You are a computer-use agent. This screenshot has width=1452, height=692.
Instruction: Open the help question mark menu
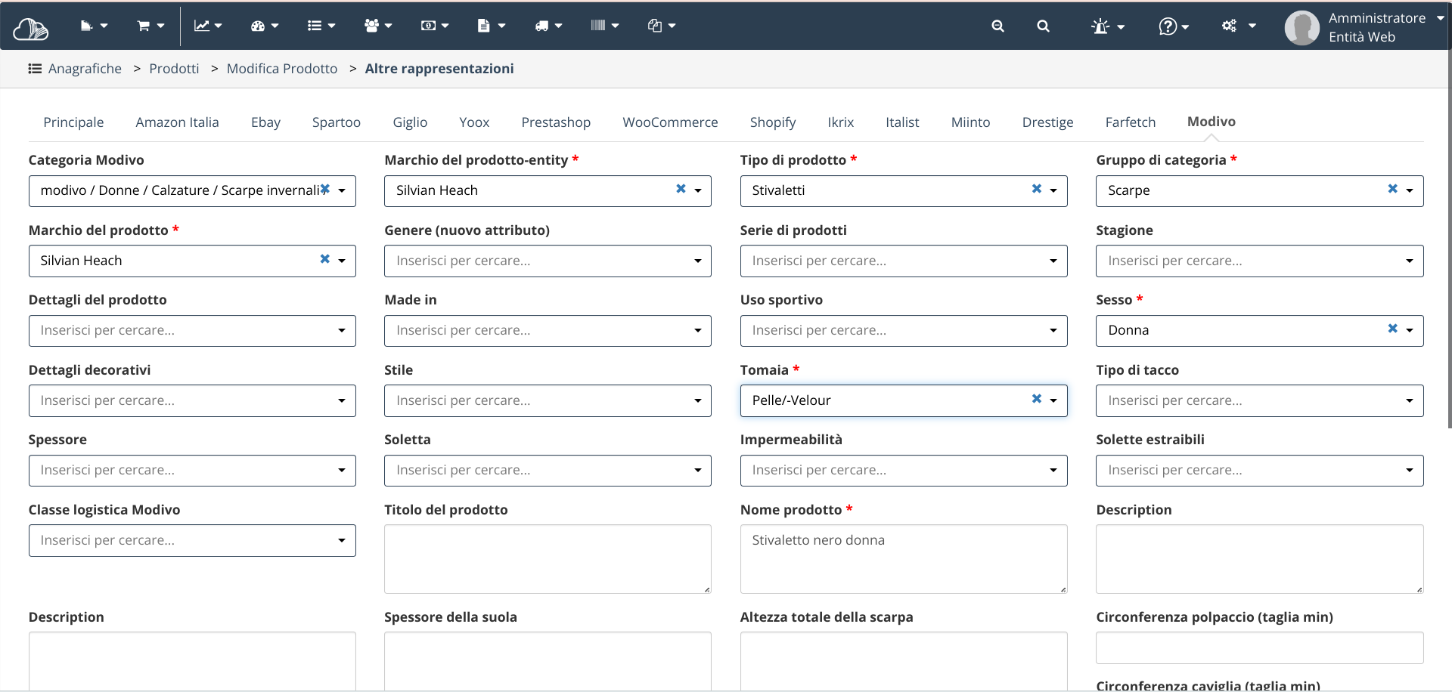[x=1174, y=26]
